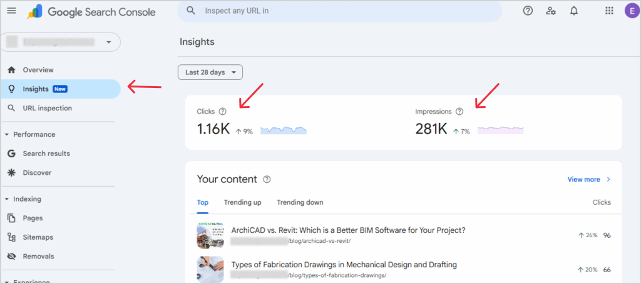Click the info icon beside Your content
Viewport: 641px width, 284px height.
[267, 180]
